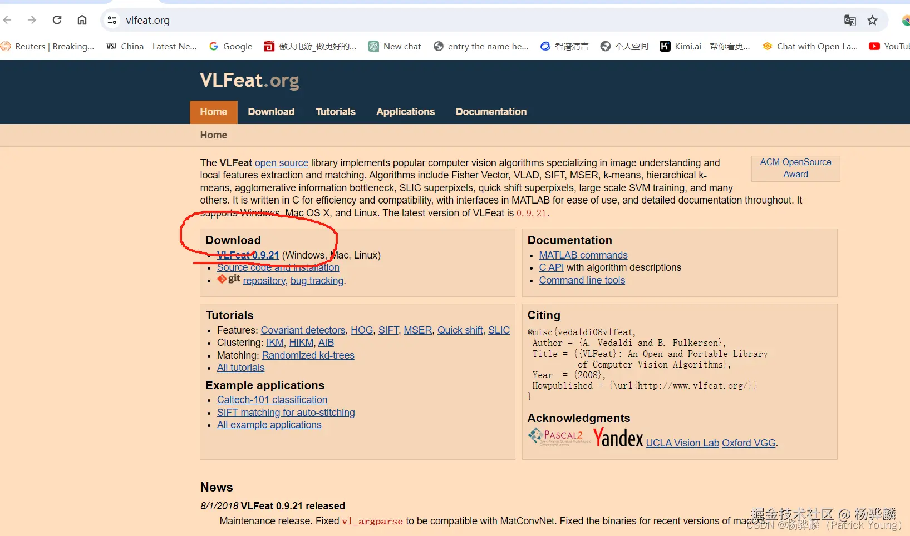Open the Tutorials navigation tab
This screenshot has width=910, height=536.
(x=336, y=112)
